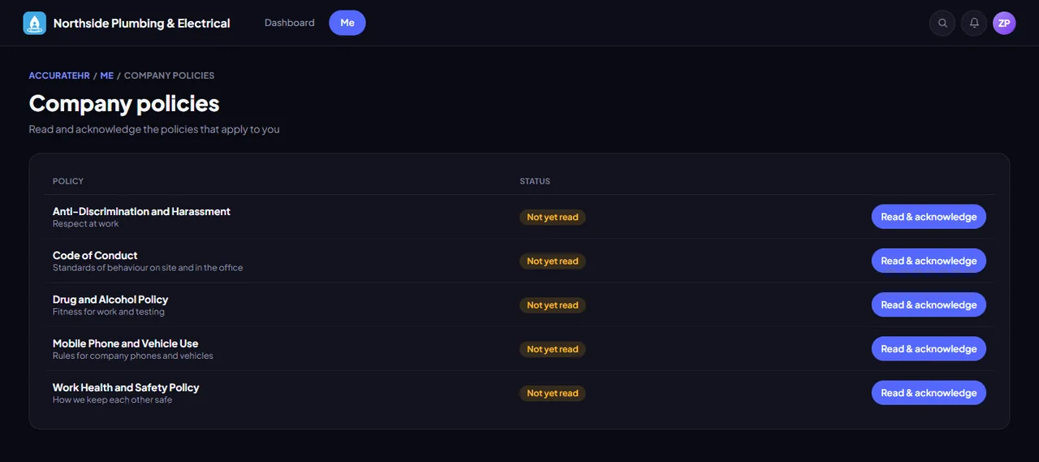The image size is (1039, 462).
Task: Click the 'Read and acknowledge the policies' subtitle
Action: tap(154, 129)
